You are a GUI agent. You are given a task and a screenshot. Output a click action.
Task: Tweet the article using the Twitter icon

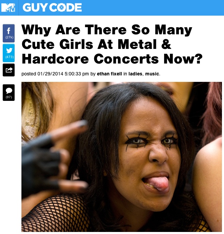tap(8, 53)
